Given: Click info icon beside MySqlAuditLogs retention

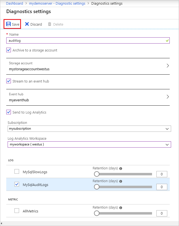Looking at the screenshot, I should click(121, 181).
